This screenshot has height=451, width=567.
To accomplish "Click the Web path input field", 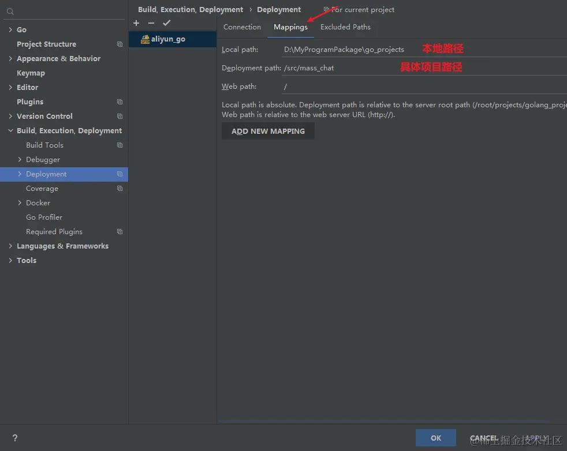I will pos(424,87).
